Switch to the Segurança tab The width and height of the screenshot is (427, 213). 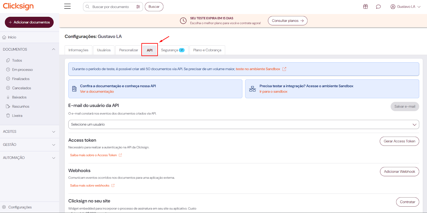coord(173,50)
